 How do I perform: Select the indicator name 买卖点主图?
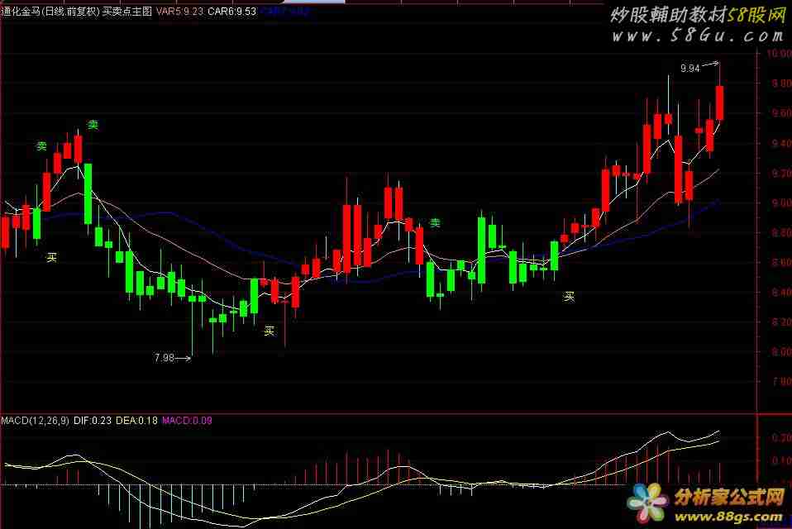(x=127, y=11)
